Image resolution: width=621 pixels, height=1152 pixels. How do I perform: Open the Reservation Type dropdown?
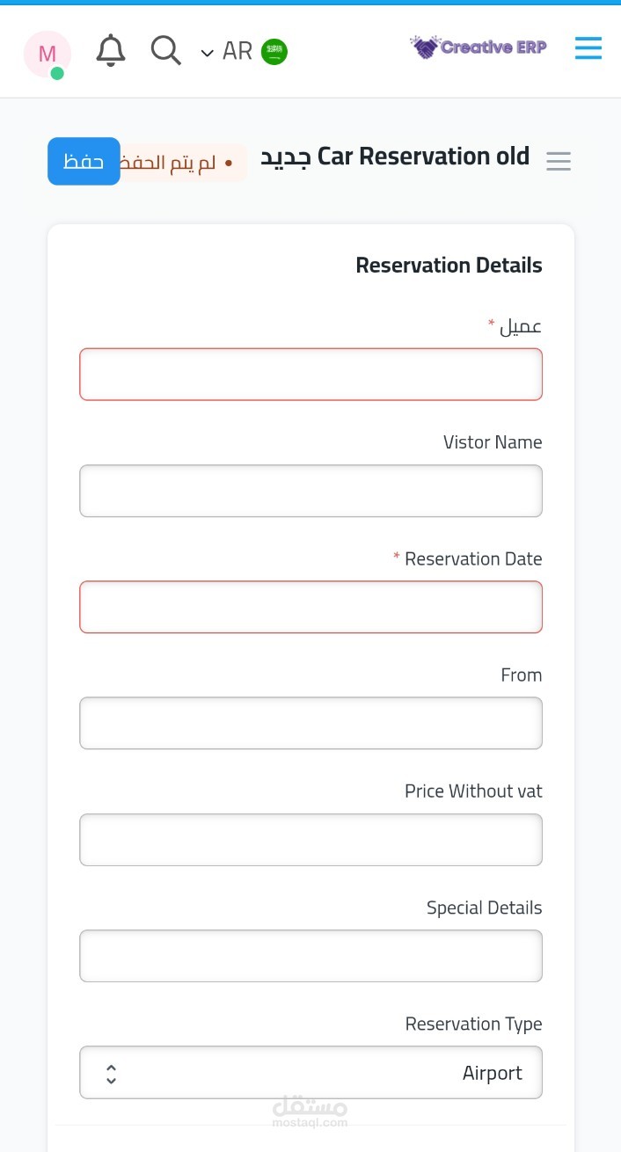coord(310,1072)
